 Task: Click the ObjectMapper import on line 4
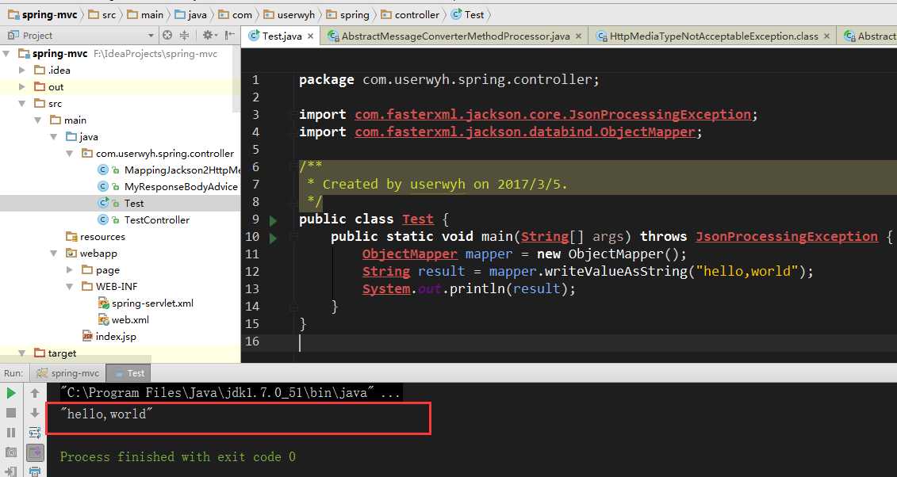point(524,132)
